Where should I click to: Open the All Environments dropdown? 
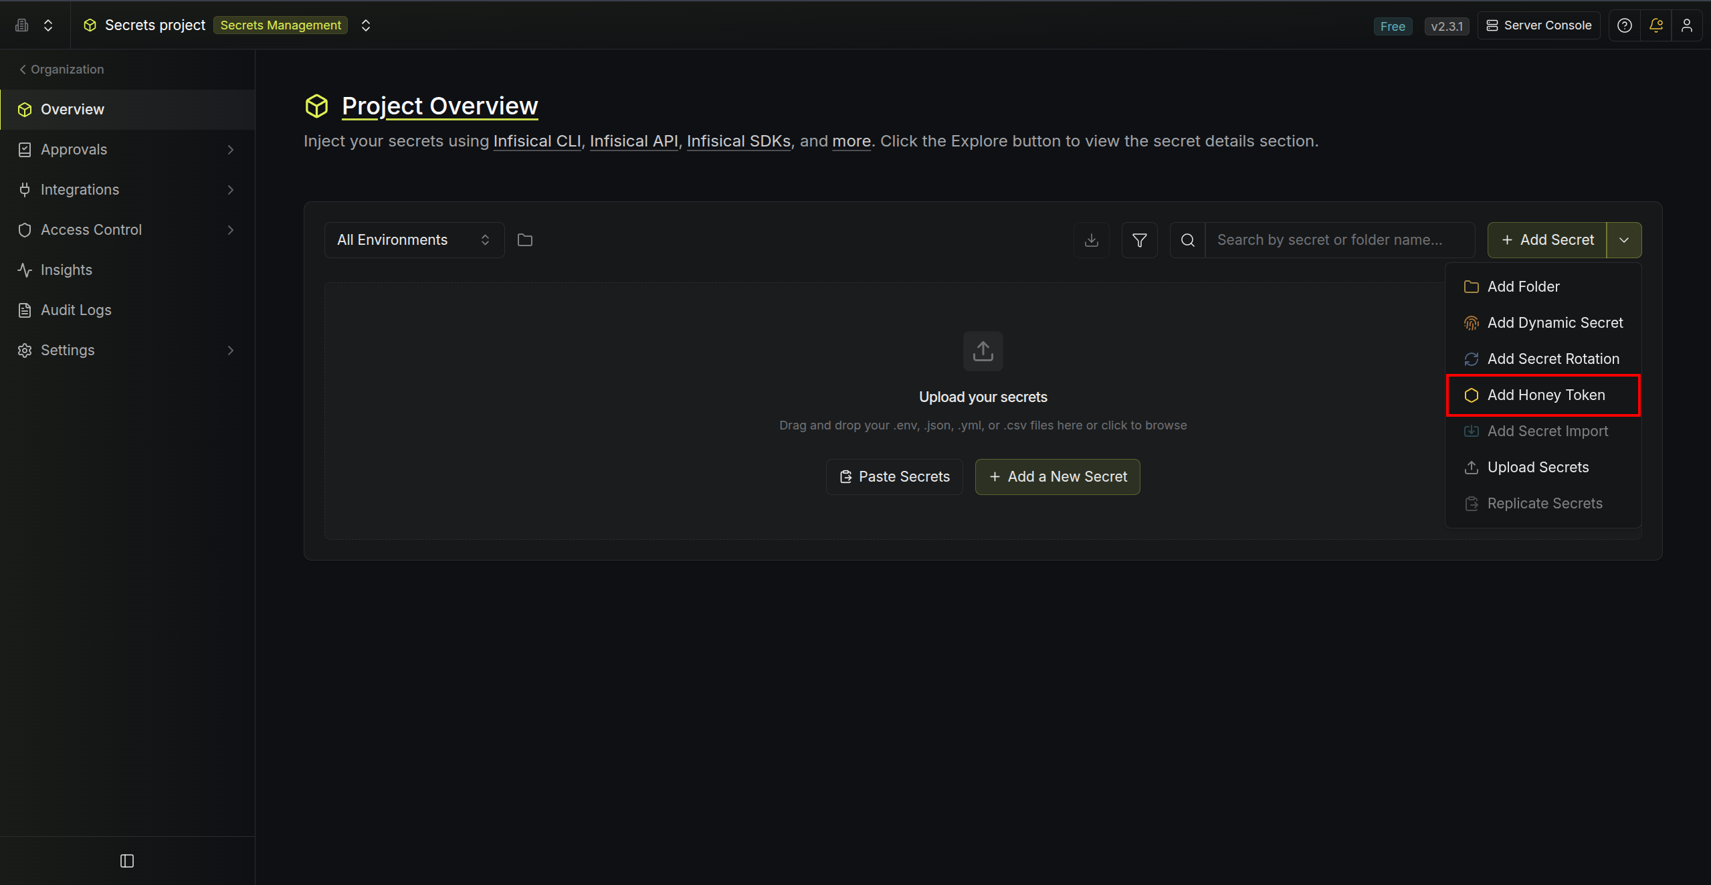pos(414,240)
